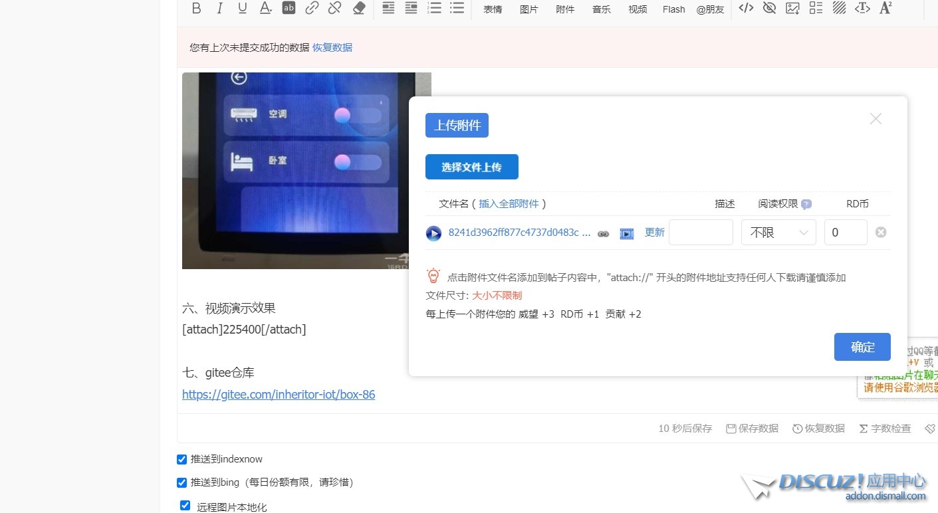Click the A² font size icon
This screenshot has height=513, width=938.
(x=885, y=8)
